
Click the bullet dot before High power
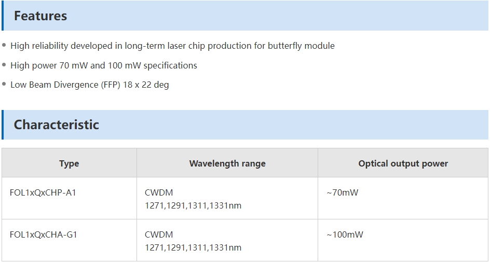[x=4, y=65]
